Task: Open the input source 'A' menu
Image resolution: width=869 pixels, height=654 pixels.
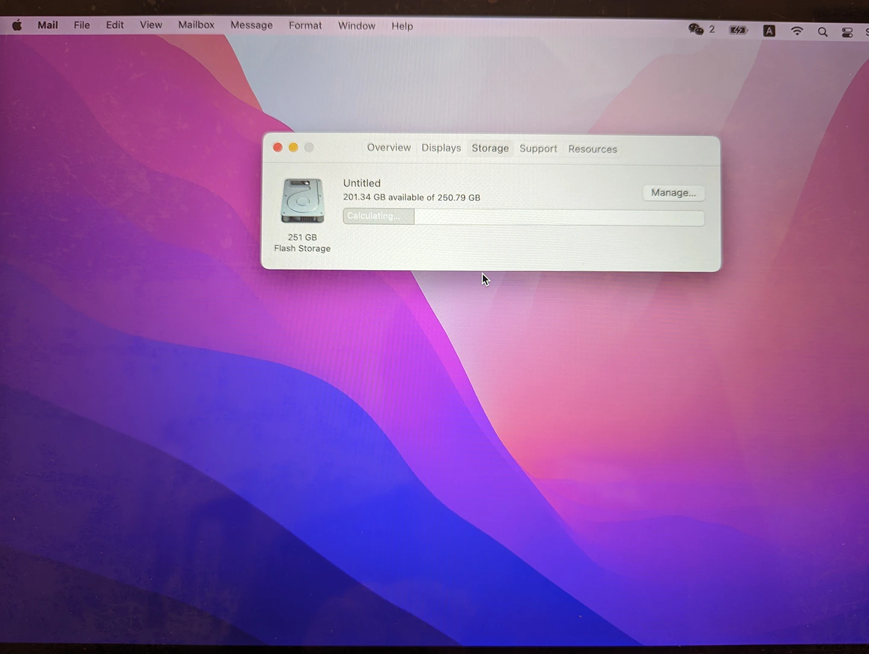Action: tap(769, 31)
